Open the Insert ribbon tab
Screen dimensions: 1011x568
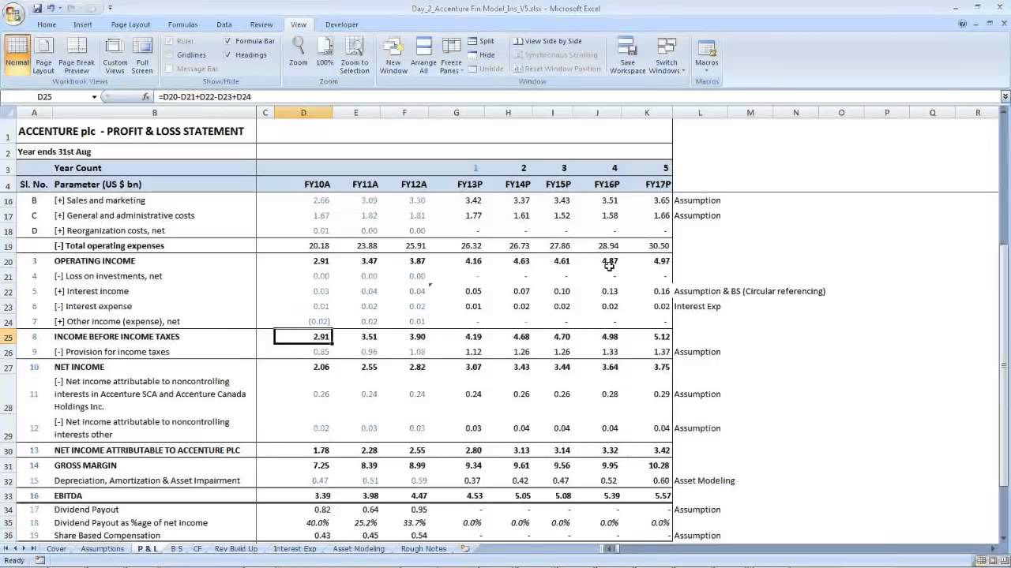[83, 24]
